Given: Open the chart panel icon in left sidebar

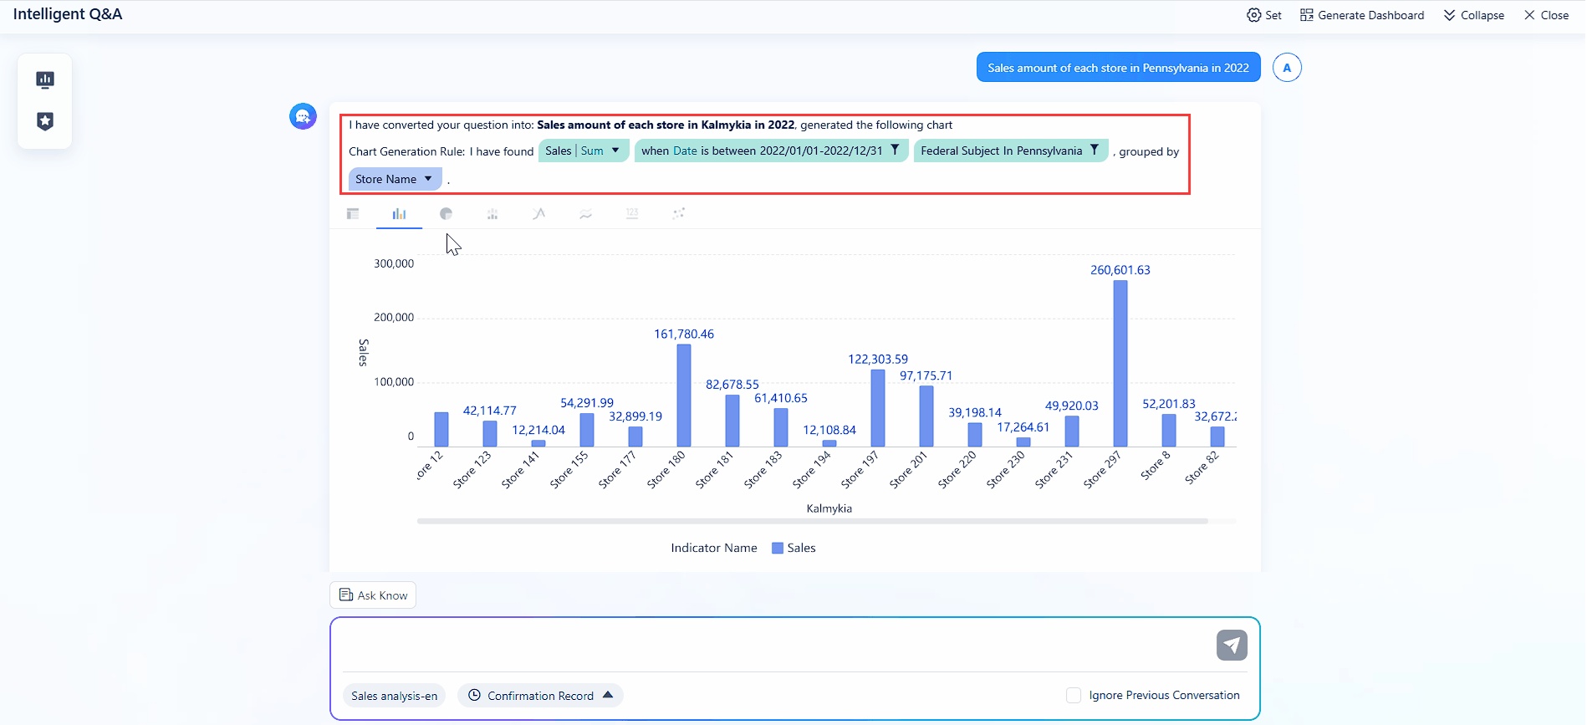Looking at the screenshot, I should (45, 79).
